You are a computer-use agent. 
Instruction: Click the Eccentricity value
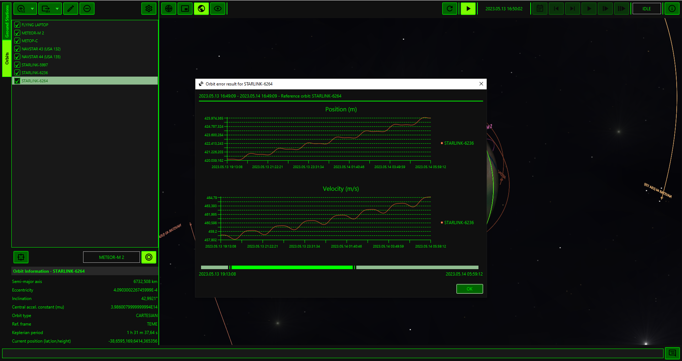point(135,290)
